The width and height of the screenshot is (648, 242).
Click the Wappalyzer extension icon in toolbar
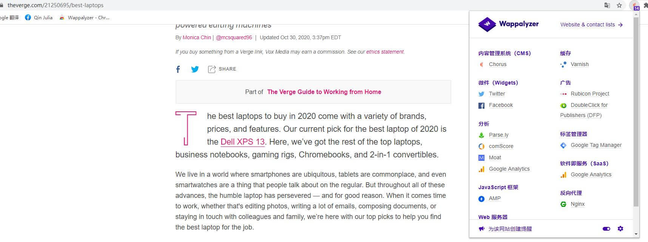[x=635, y=5]
